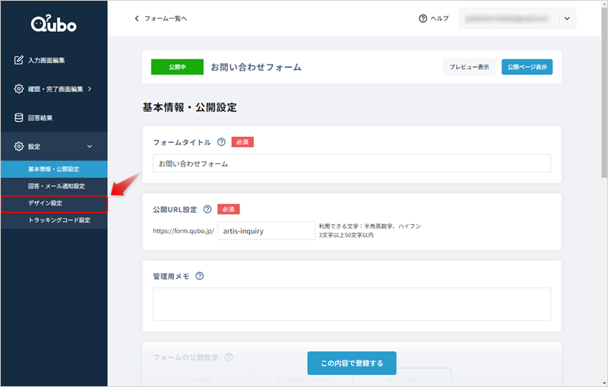608x387 pixels.
Task: Open 回答・メール通知設定 in sidebar
Action: pos(56,186)
